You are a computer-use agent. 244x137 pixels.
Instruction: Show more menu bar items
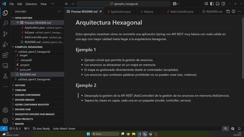53,4
